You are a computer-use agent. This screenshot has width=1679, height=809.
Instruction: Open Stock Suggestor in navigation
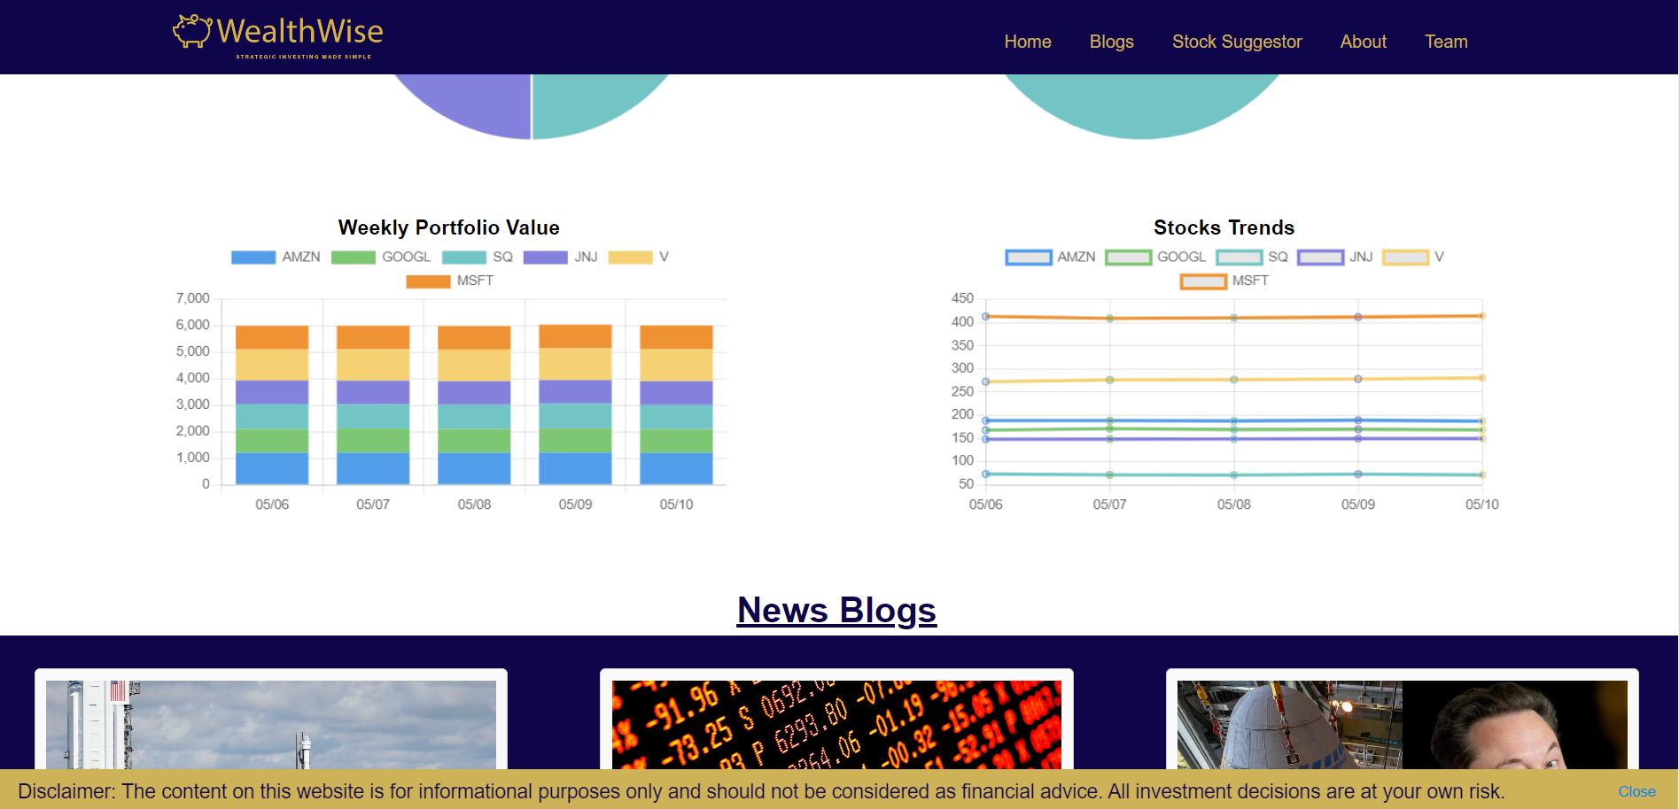pos(1237,42)
